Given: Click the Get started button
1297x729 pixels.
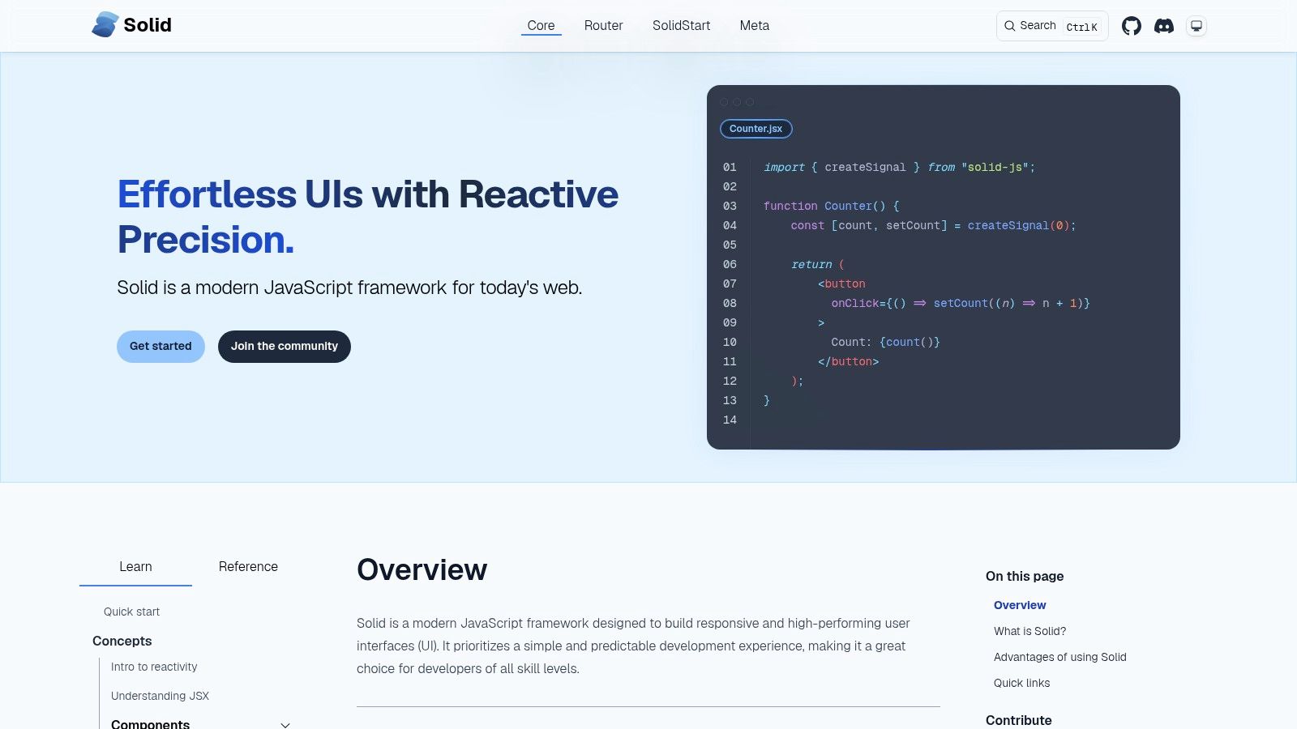Looking at the screenshot, I should coord(161,347).
